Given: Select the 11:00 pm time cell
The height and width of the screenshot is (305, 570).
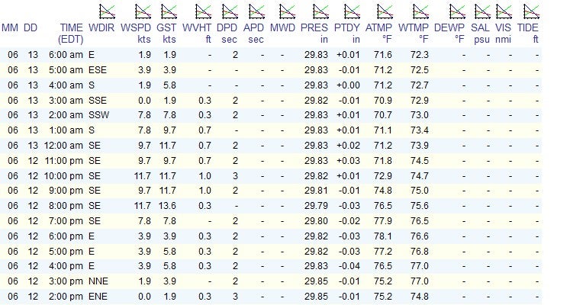Looking at the screenshot, I should (63, 161).
